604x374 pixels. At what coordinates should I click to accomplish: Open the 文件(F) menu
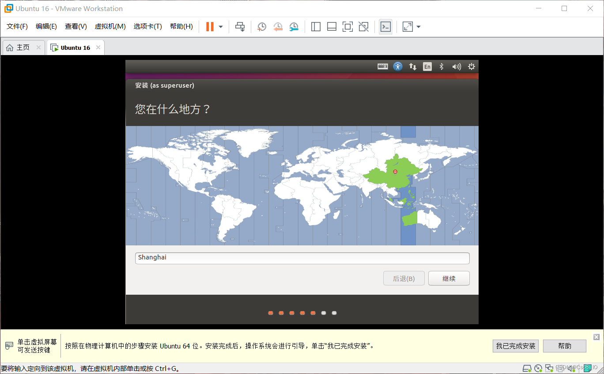click(17, 26)
